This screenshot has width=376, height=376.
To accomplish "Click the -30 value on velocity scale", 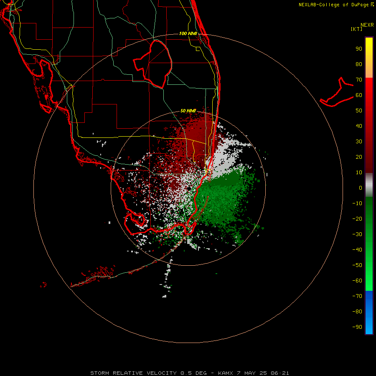I will pyautogui.click(x=357, y=234).
